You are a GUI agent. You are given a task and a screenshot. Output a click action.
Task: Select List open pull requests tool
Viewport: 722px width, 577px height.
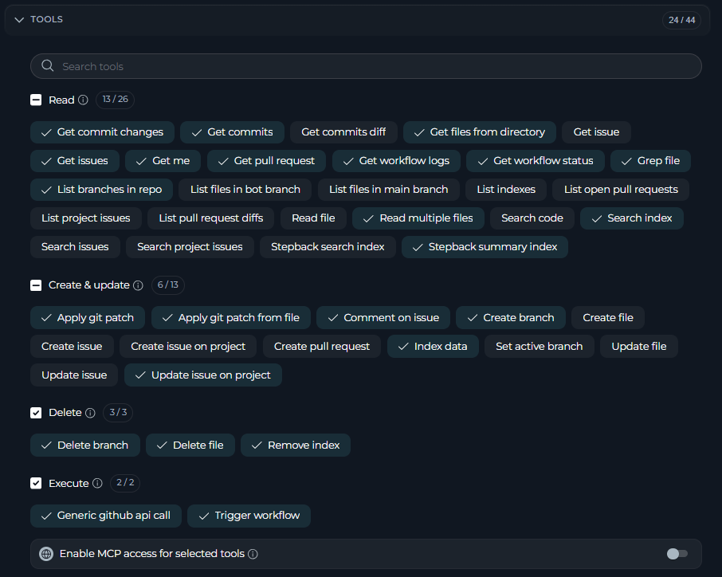click(x=621, y=189)
